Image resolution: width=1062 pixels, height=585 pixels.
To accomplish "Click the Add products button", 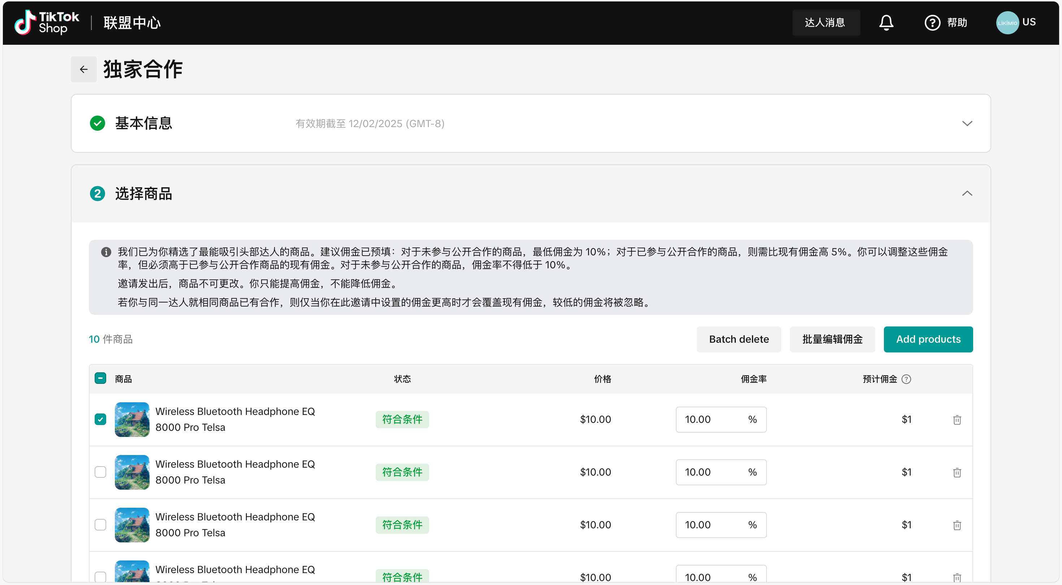I will 928,339.
